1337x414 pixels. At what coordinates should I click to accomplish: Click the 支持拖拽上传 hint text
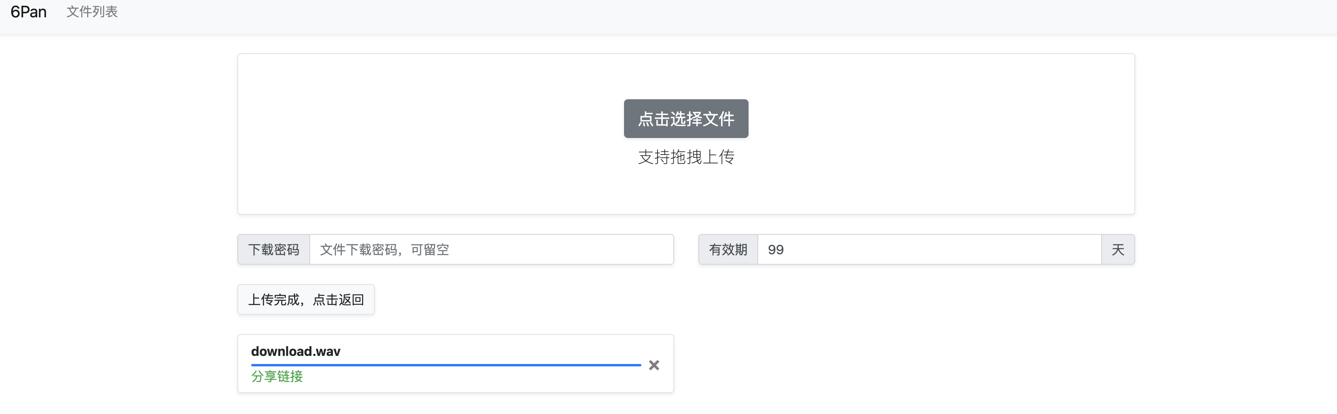(x=685, y=157)
